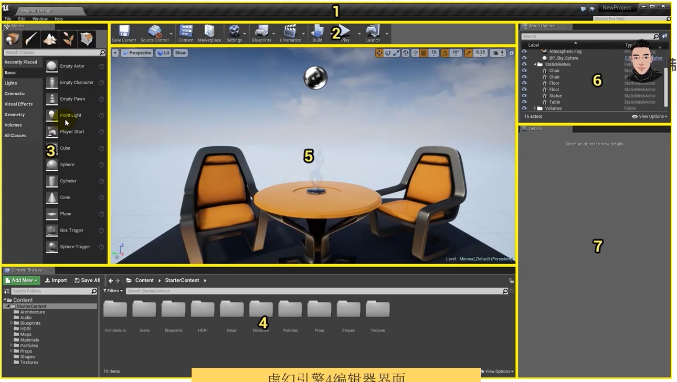This screenshot has height=382, width=677.
Task: Hide the Statue actor via eye icon
Action: point(524,96)
